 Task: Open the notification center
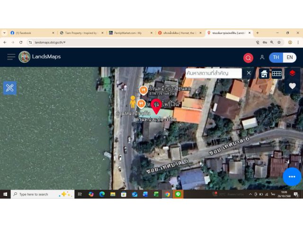[x=296, y=194]
